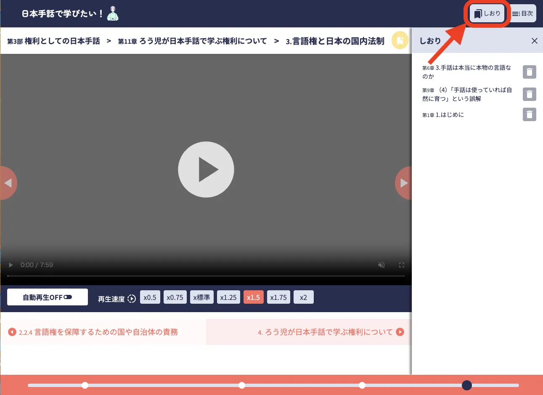
Task: Open bookmarked 第6章 手話は本当に本物の言語なのか
Action: 466,72
